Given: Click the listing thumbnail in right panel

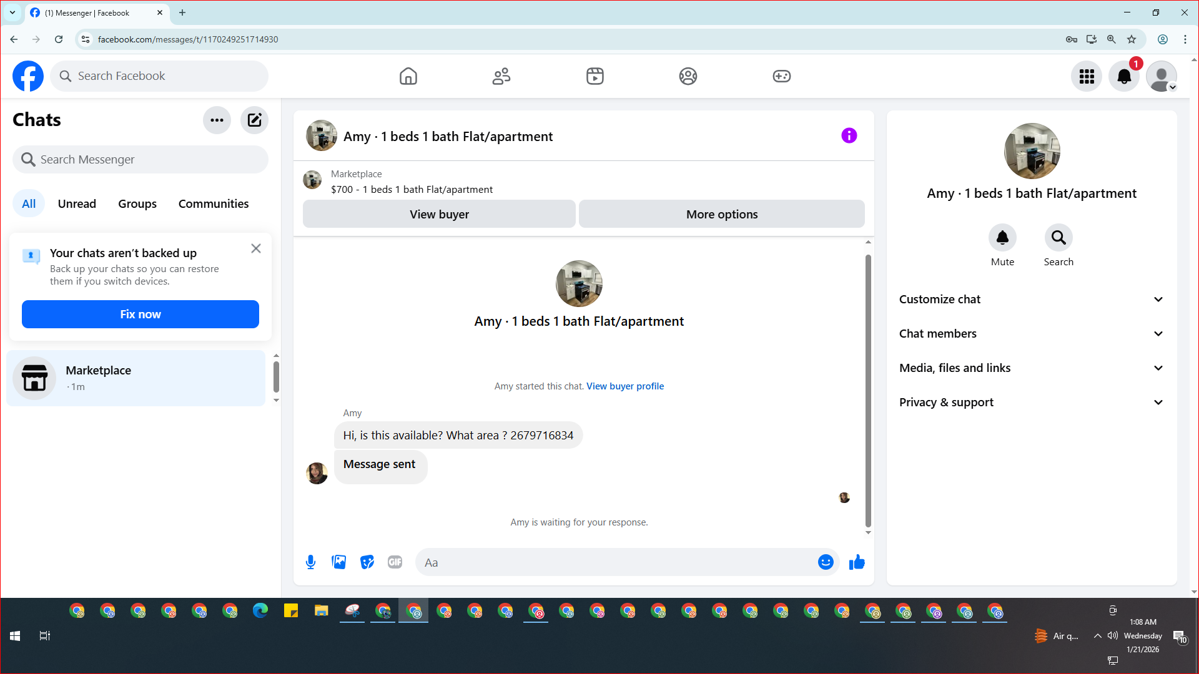Looking at the screenshot, I should coord(1032,151).
